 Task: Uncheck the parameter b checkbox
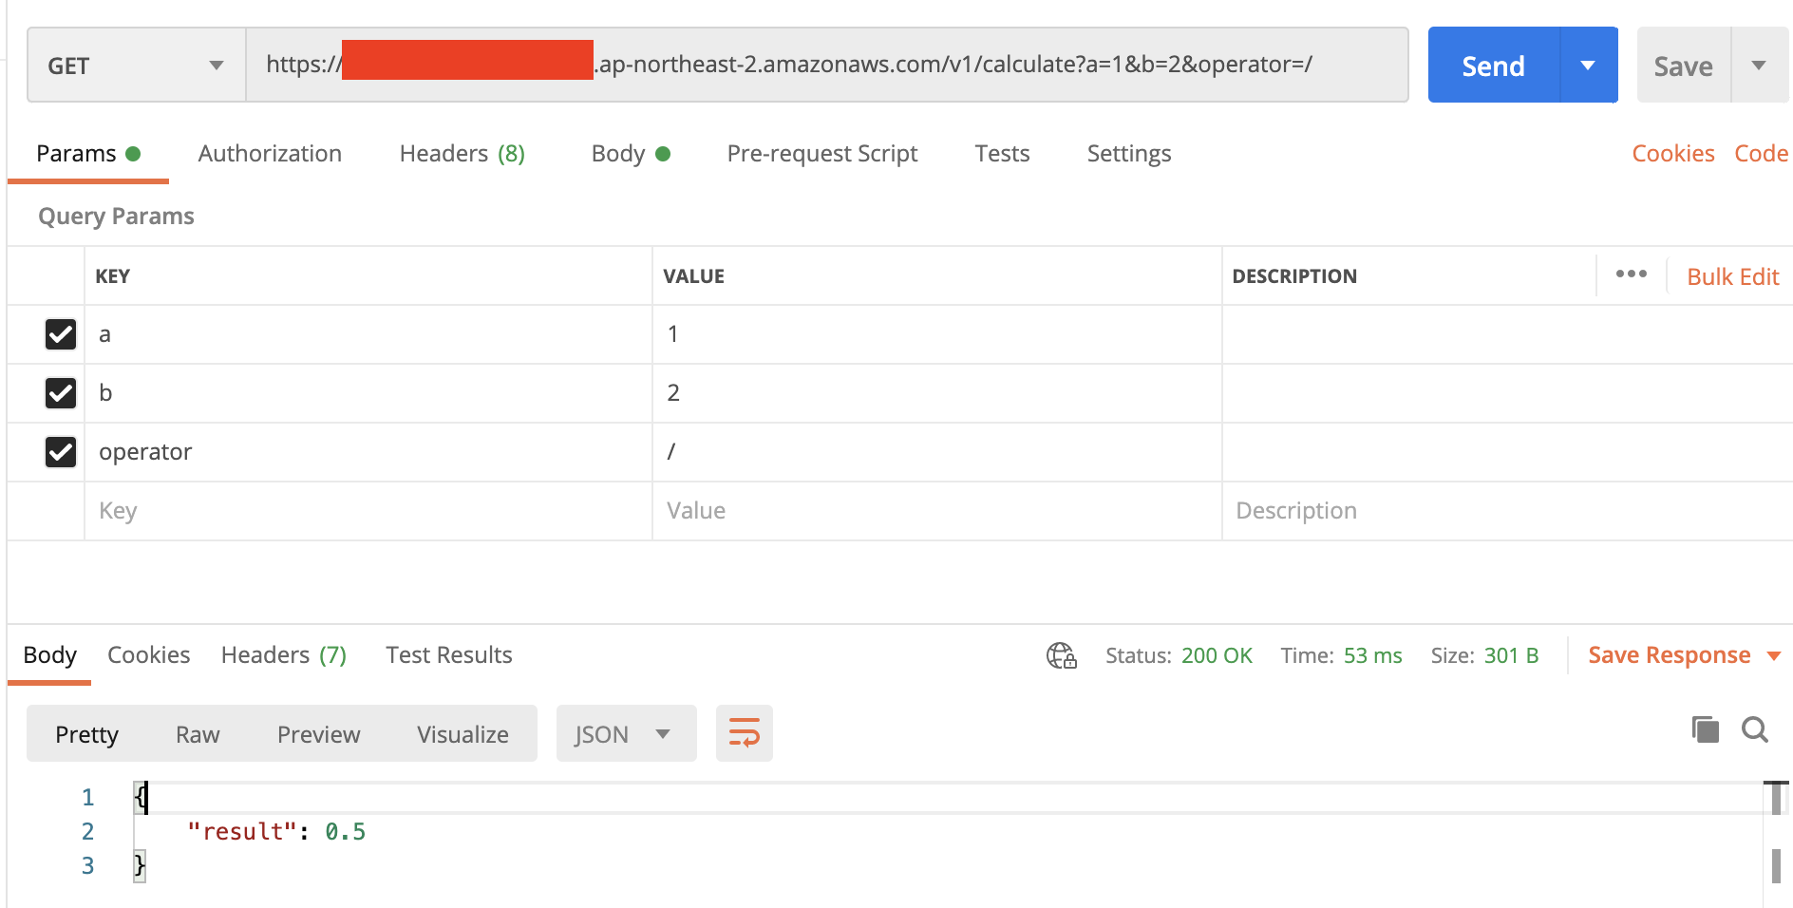point(61,393)
